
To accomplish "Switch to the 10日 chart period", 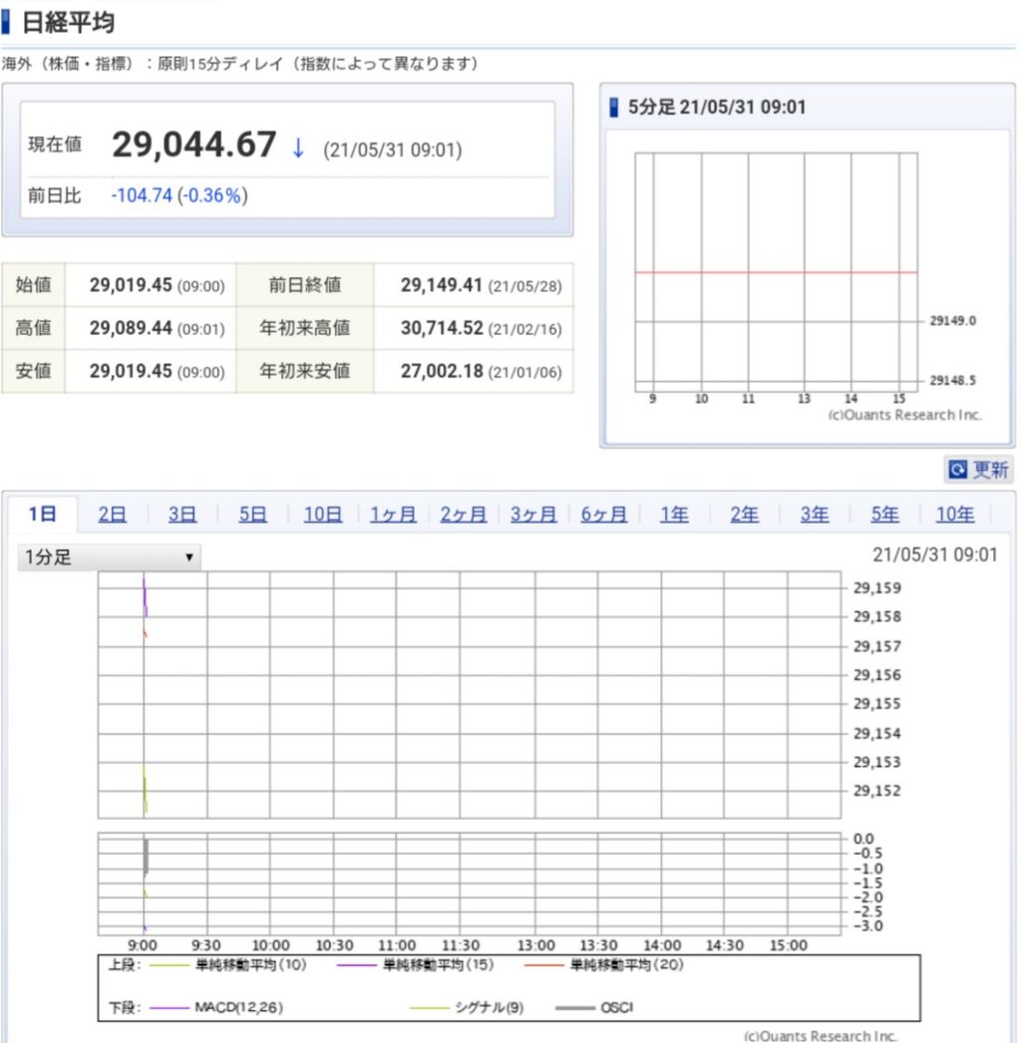I will (323, 515).
